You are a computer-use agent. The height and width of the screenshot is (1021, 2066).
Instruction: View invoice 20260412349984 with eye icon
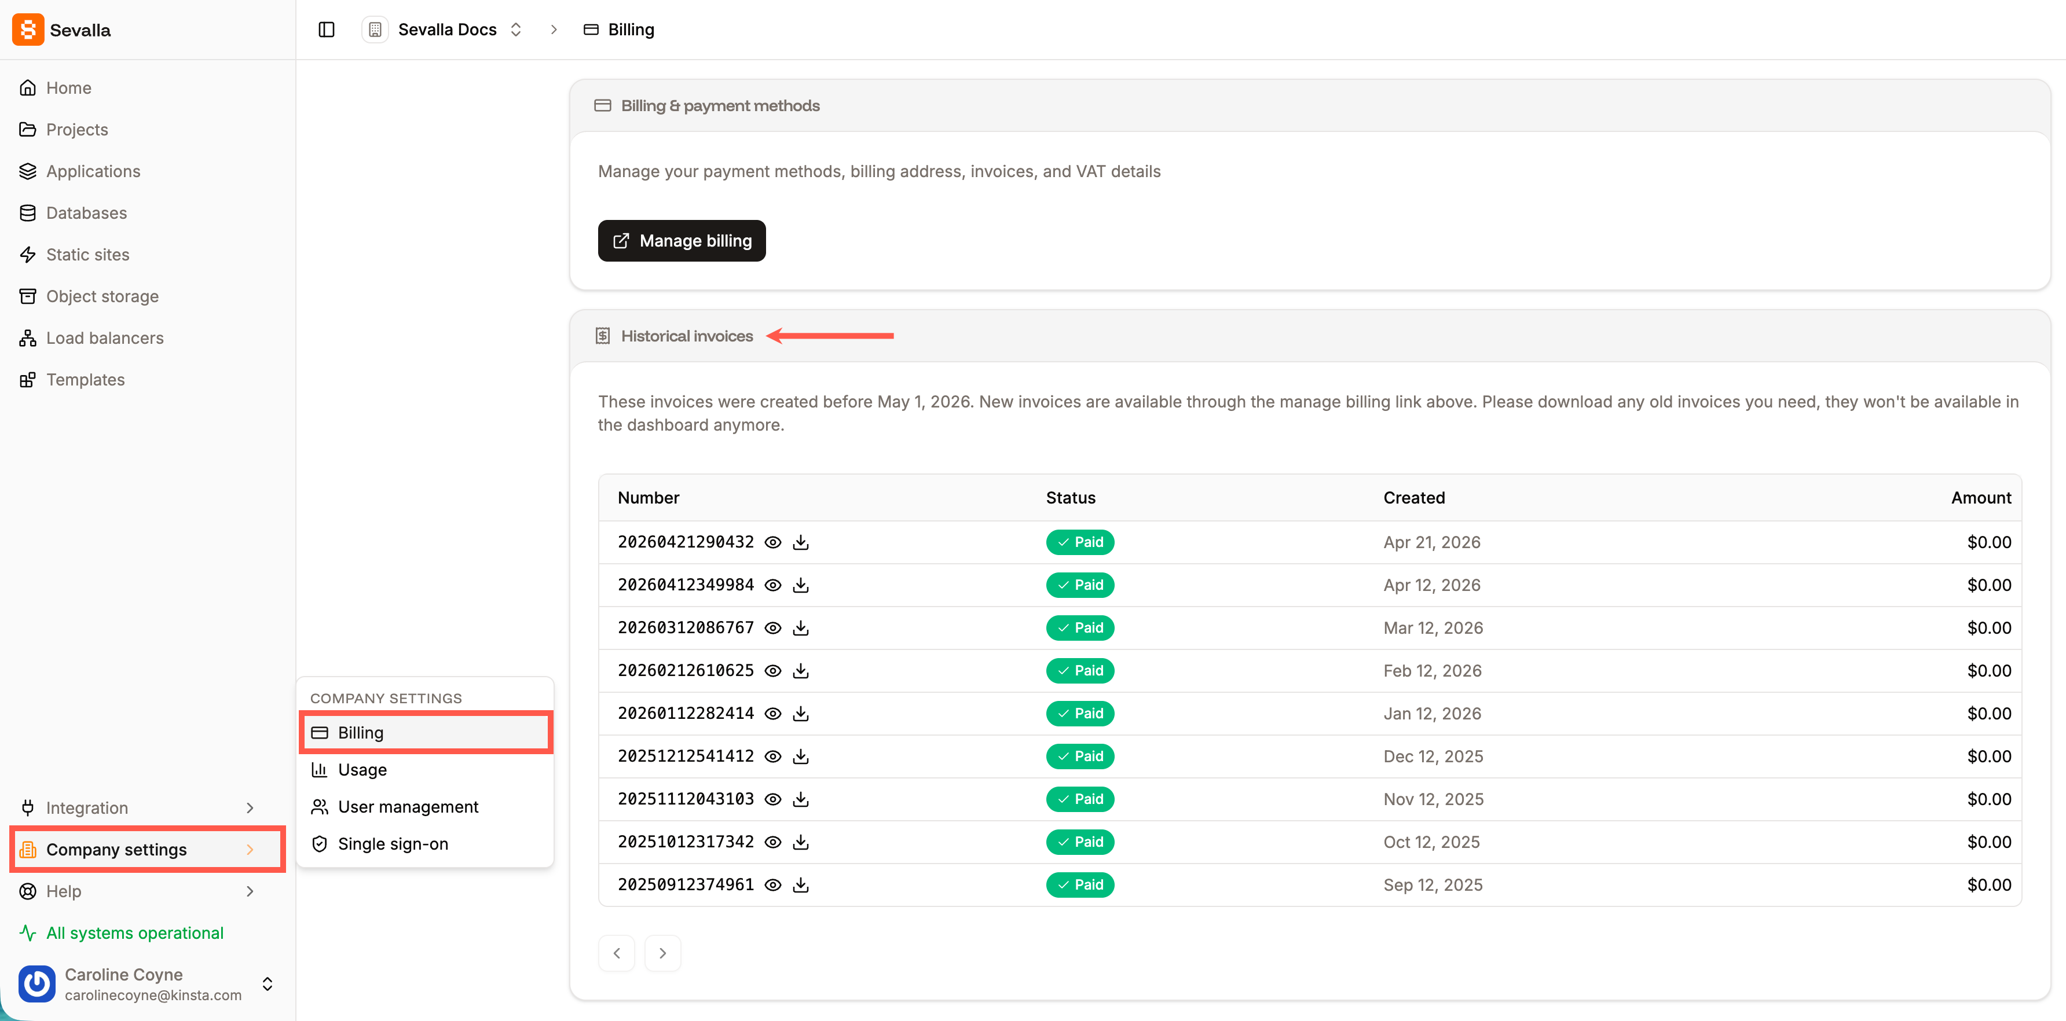click(772, 585)
